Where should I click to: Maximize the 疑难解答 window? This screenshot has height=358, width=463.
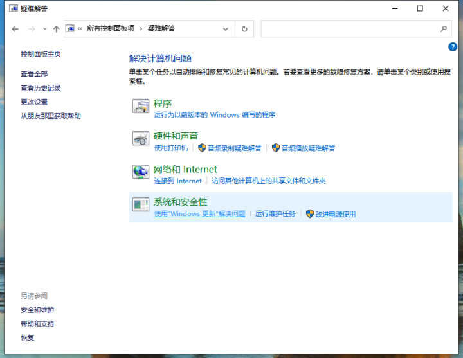pos(420,8)
